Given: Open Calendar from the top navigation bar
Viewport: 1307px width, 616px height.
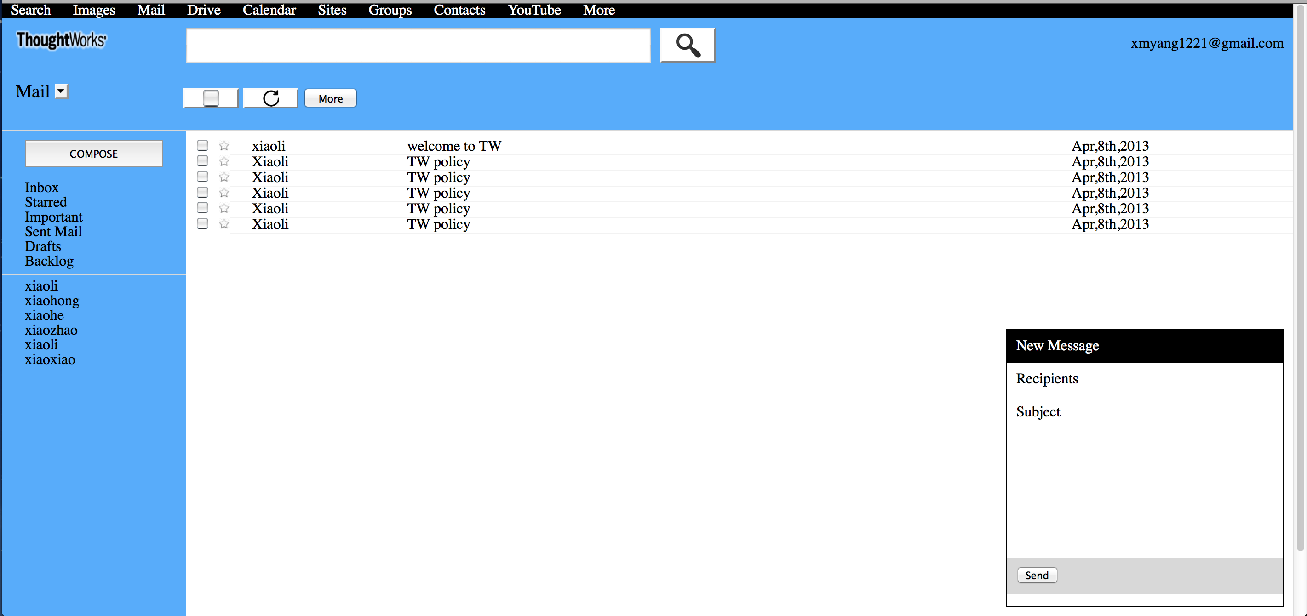Looking at the screenshot, I should [269, 10].
